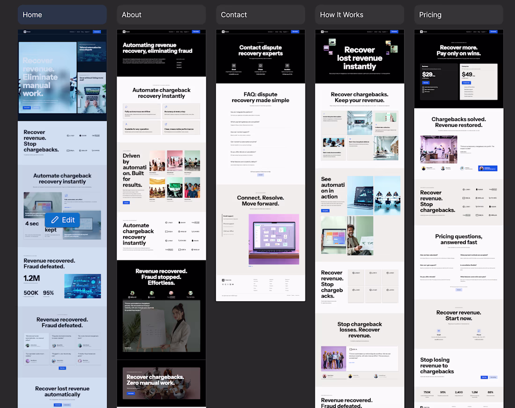Select the How It Works page label

click(x=360, y=15)
